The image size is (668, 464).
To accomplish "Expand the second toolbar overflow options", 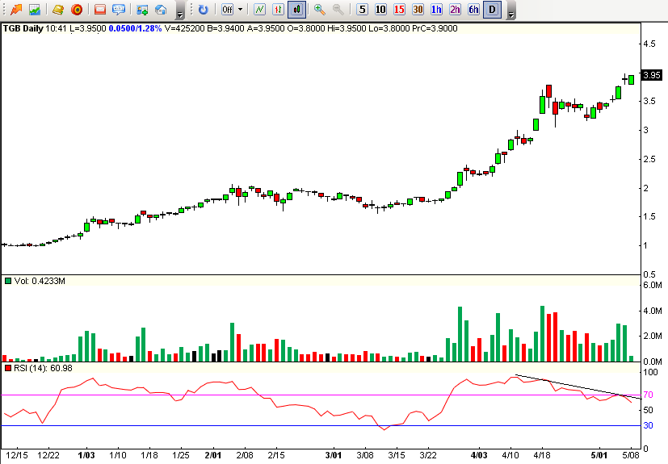I will [x=511, y=11].
